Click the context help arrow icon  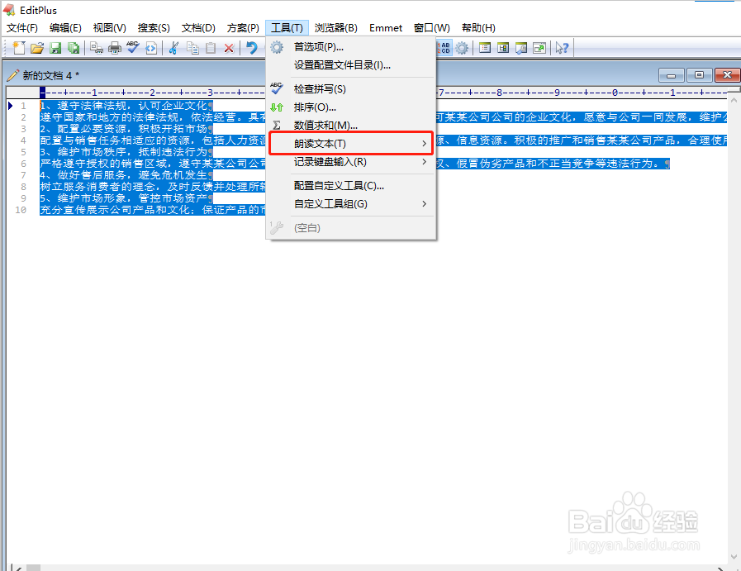click(562, 48)
